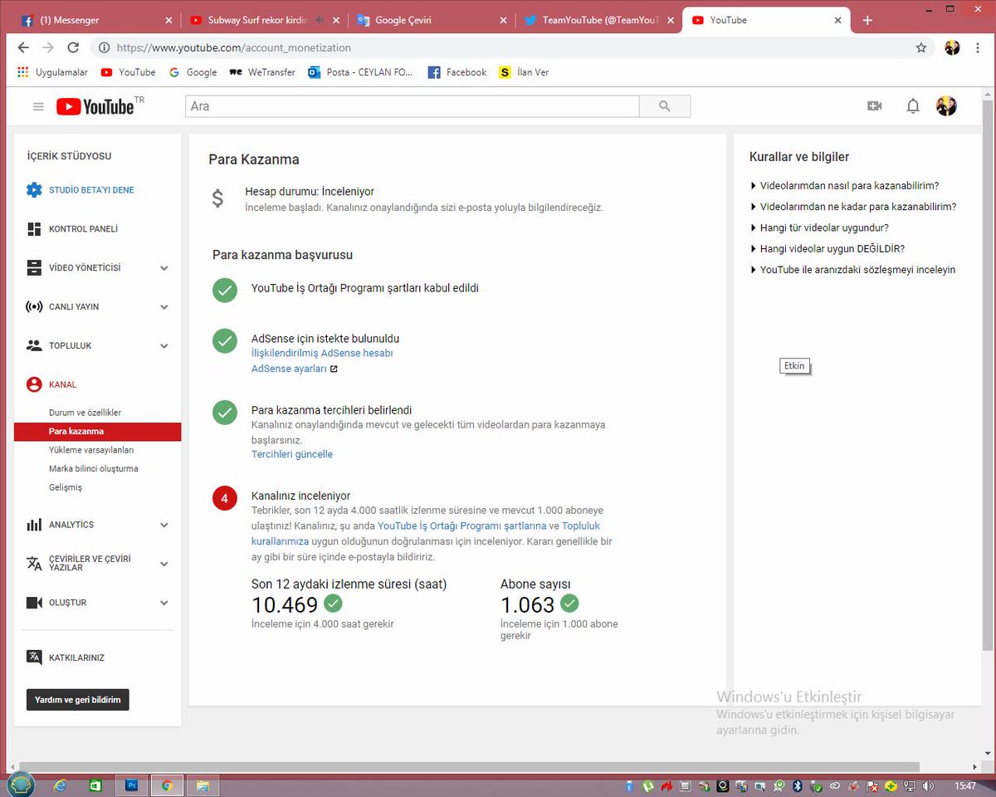Expand the Analytics section chevron
This screenshot has width=996, height=797.
pos(164,525)
